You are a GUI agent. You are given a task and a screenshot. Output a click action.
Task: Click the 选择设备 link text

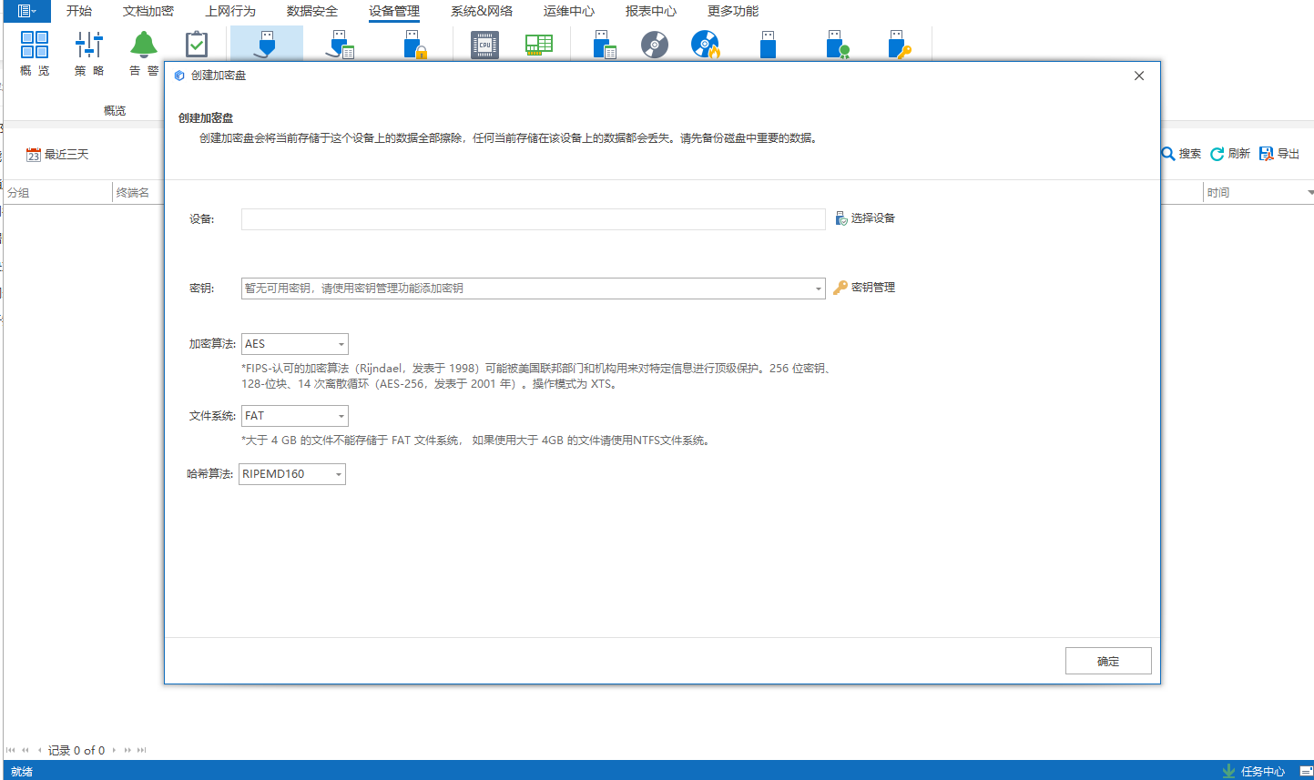click(873, 218)
